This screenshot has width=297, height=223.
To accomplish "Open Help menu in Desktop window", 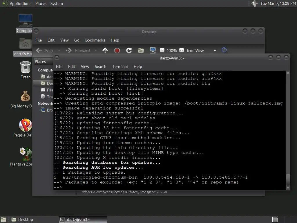I will tap(115, 40).
